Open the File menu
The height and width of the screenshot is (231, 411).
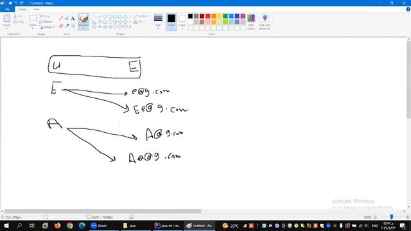click(x=7, y=9)
